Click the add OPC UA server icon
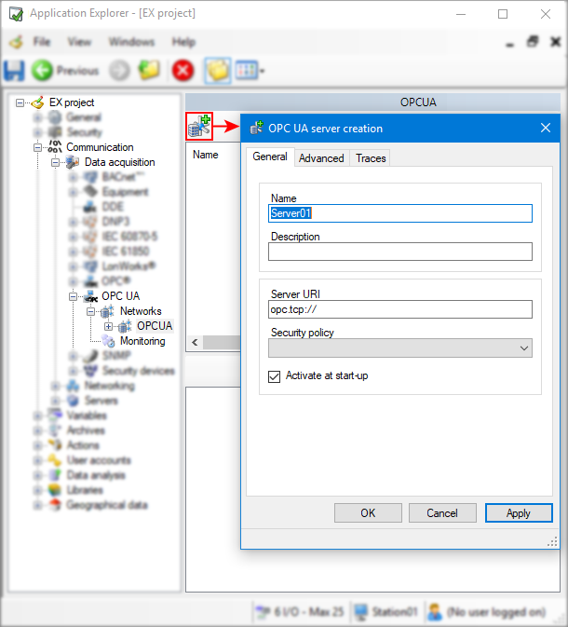The width and height of the screenshot is (568, 627). [x=199, y=126]
